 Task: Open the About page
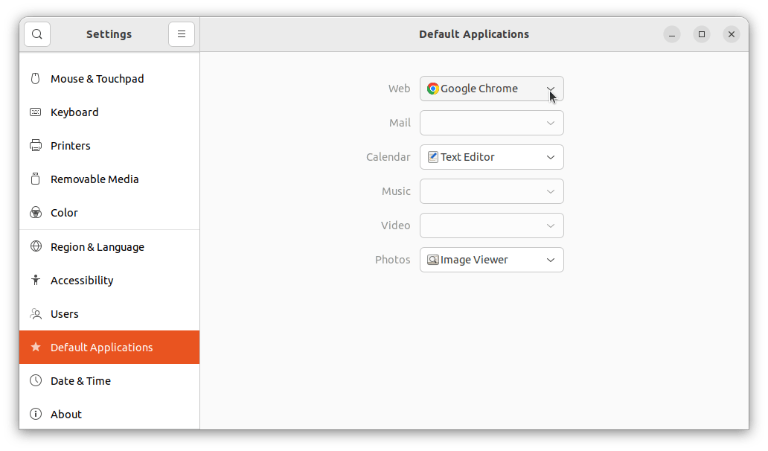coord(65,414)
